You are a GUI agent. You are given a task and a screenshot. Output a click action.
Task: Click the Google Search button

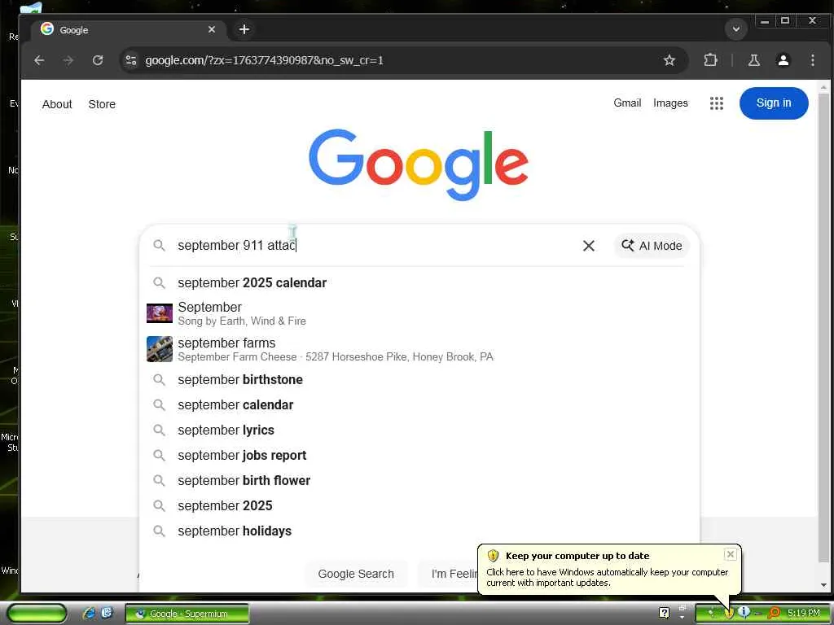pos(356,574)
